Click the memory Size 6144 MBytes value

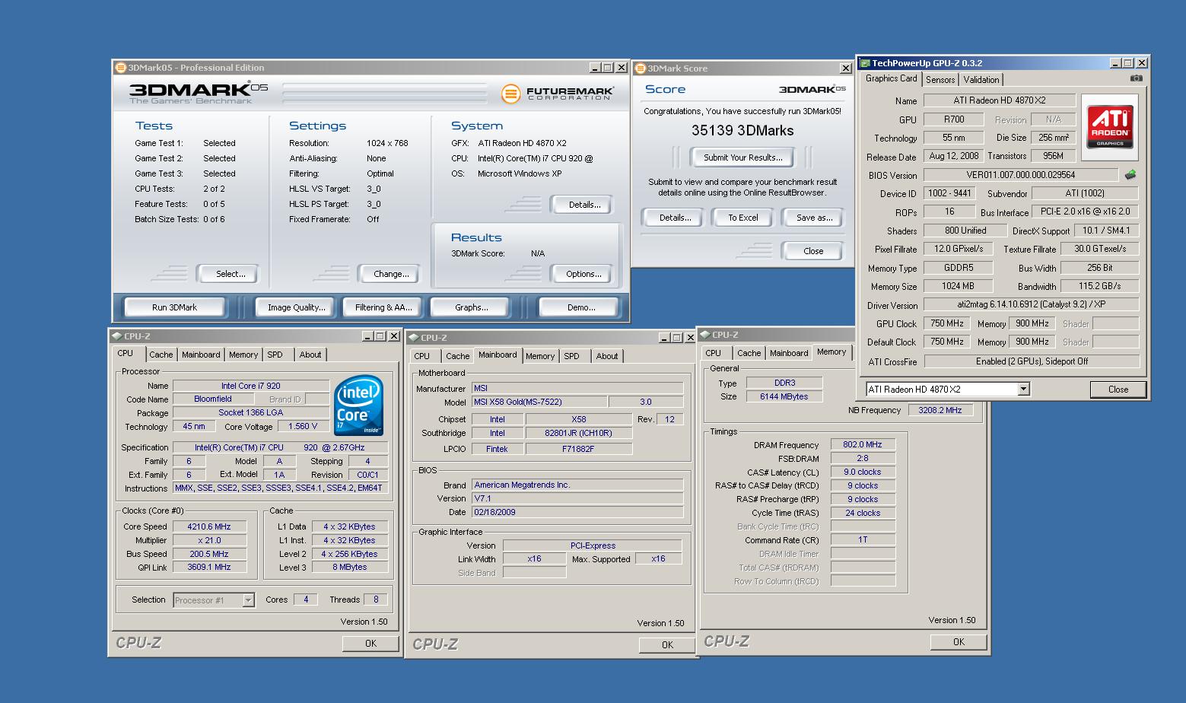point(784,396)
